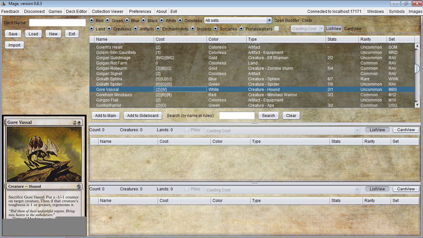Open the About menu item
The width and height of the screenshot is (423, 238).
tap(162, 11)
